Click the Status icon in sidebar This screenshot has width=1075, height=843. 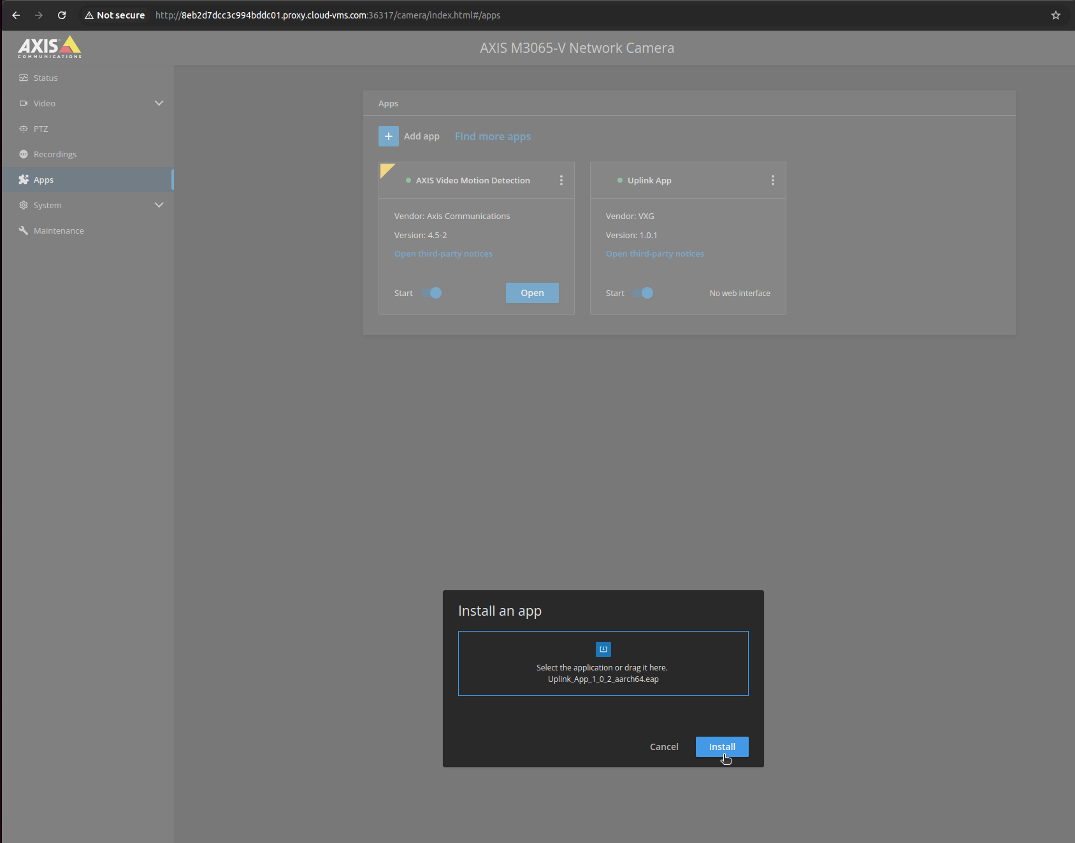click(x=24, y=78)
